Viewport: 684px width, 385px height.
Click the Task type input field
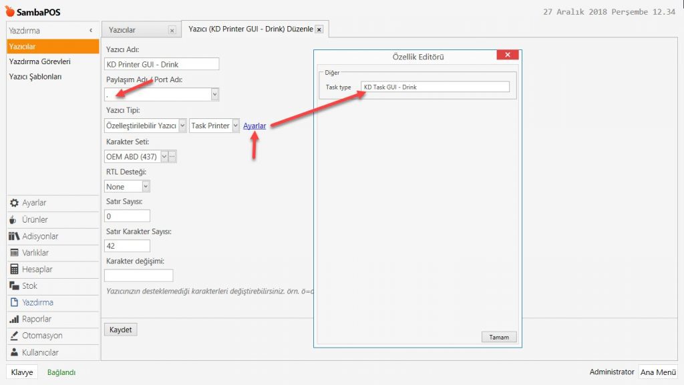[434, 87]
